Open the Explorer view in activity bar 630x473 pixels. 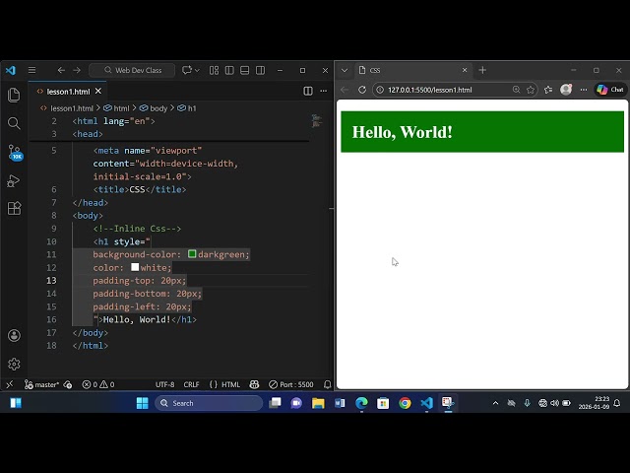click(x=14, y=95)
